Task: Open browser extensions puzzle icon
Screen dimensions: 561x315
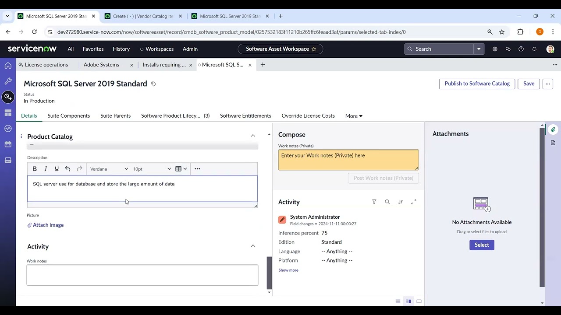Action: point(520,32)
